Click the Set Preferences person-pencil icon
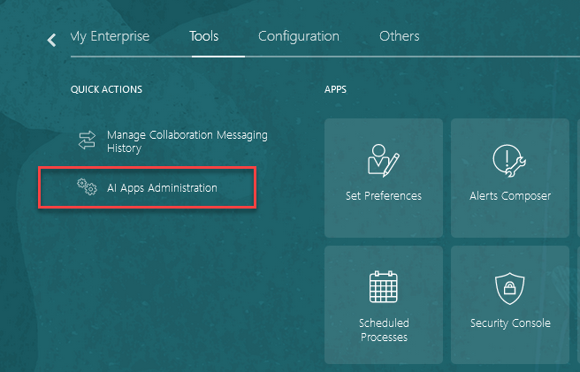The height and width of the screenshot is (372, 580). click(x=383, y=161)
